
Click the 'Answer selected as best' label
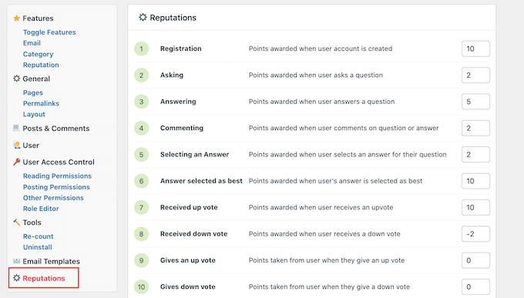coord(201,181)
